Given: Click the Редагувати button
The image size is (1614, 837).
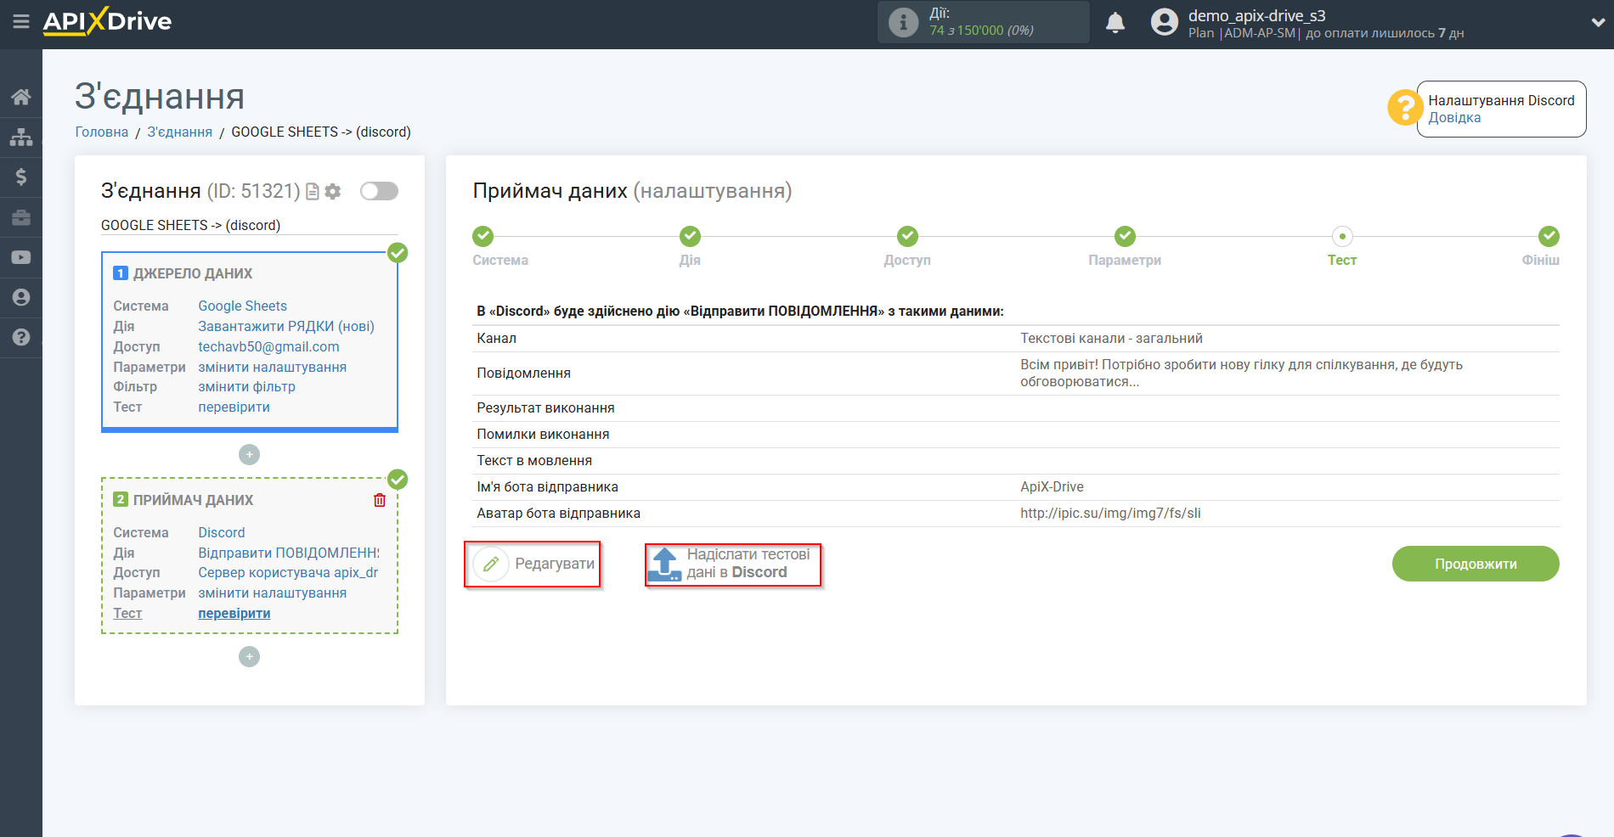Looking at the screenshot, I should click(x=533, y=564).
